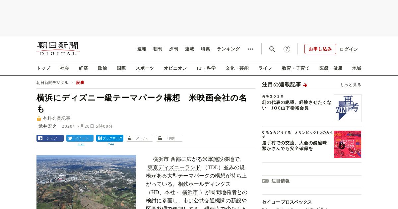Click もっと見る link in sidebar
The height and width of the screenshot is (209, 398).
[x=351, y=85]
